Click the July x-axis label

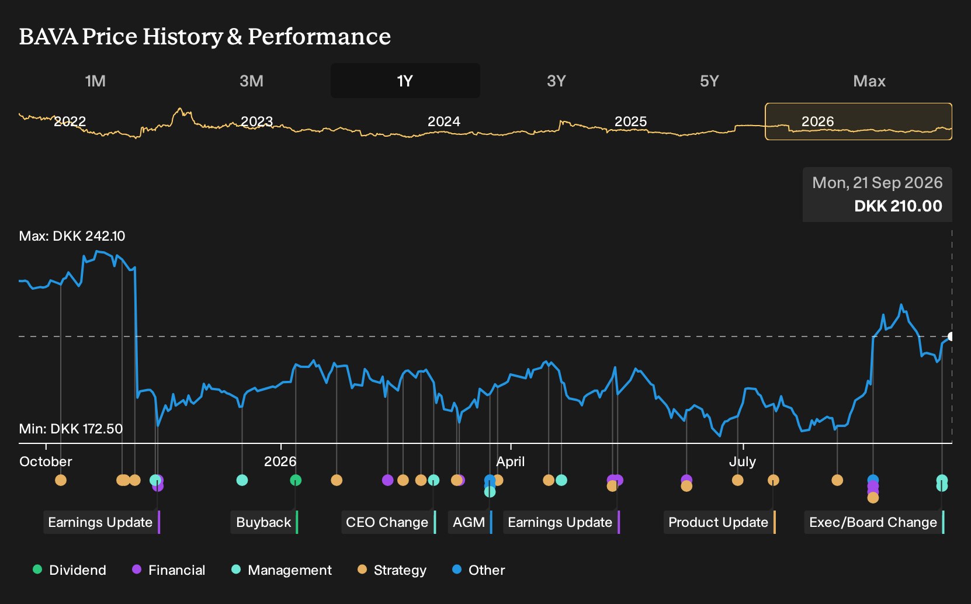pos(743,461)
